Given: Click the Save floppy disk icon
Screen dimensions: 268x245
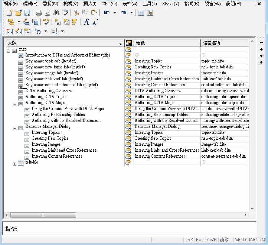Looking at the screenshot, I should 27,13.
